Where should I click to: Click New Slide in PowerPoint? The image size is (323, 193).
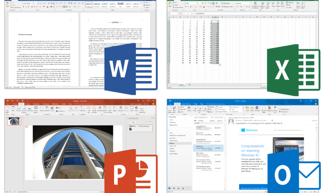coord(7,109)
